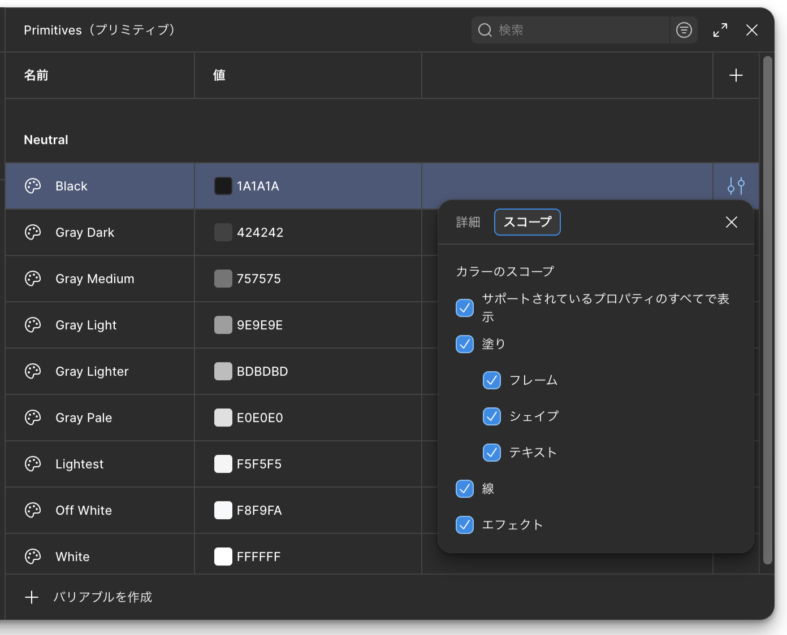Click the palette icon of Off White

pos(33,510)
